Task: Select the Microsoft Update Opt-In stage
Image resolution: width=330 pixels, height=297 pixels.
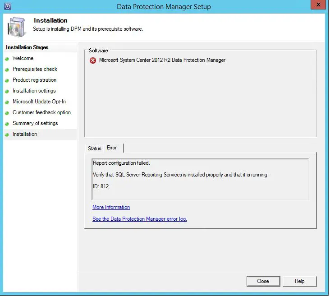Action: tap(39, 102)
